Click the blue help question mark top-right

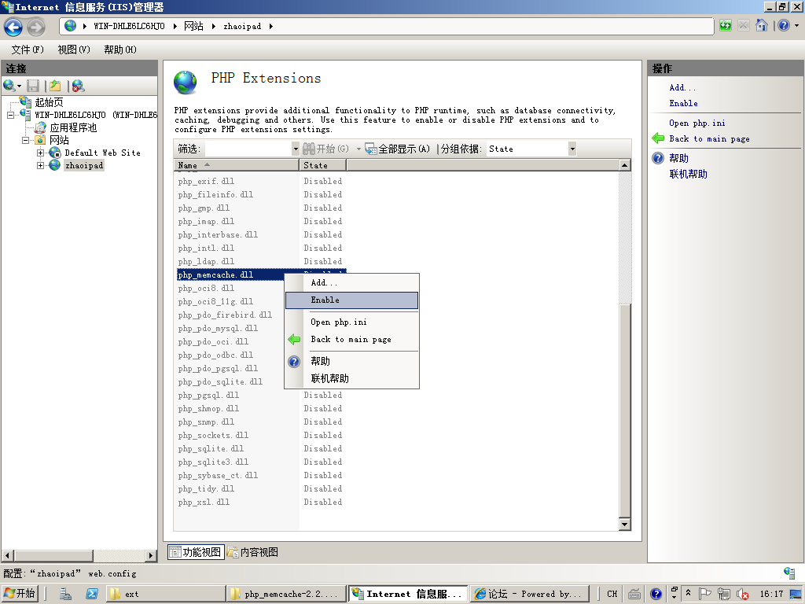[x=784, y=25]
